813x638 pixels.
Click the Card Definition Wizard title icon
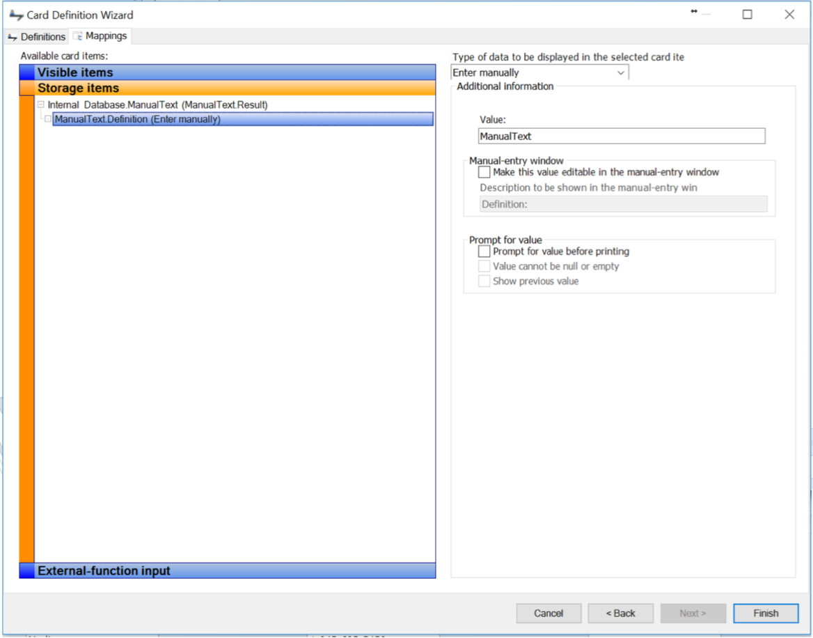[x=16, y=15]
